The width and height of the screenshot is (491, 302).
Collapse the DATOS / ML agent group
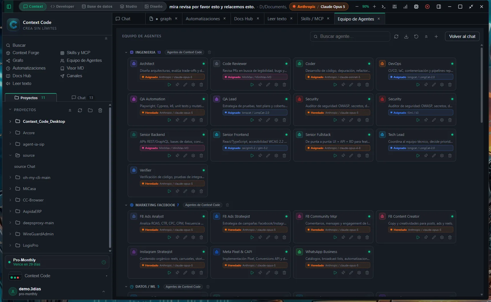coord(126,287)
